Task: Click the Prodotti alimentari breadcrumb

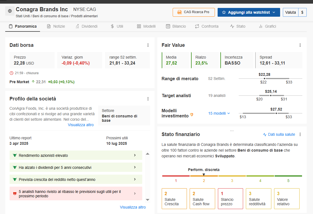Action: 84,16
